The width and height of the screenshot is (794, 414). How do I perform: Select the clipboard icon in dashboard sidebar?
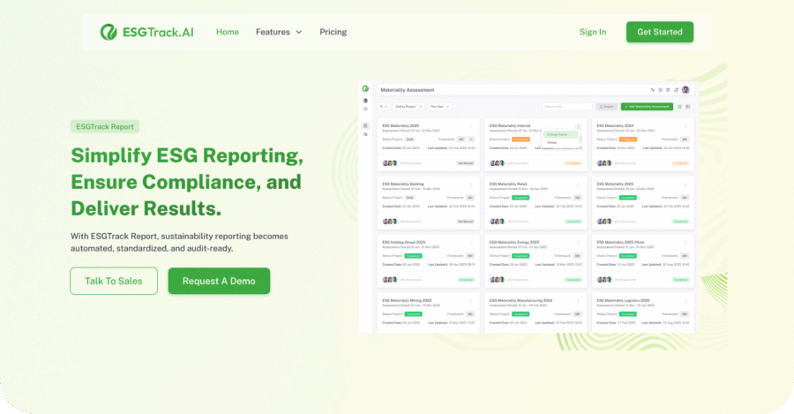point(365,125)
